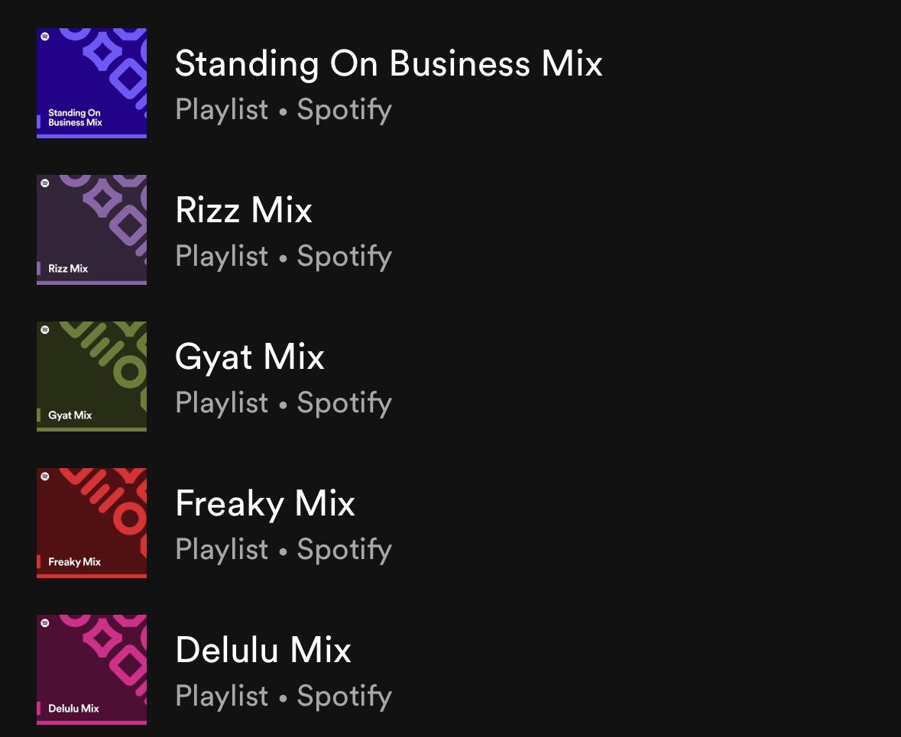
Task: Open the Standing On Business Mix playlist title
Action: [388, 63]
